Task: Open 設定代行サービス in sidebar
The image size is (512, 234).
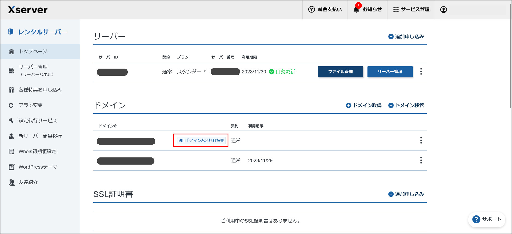Action: tap(40, 120)
